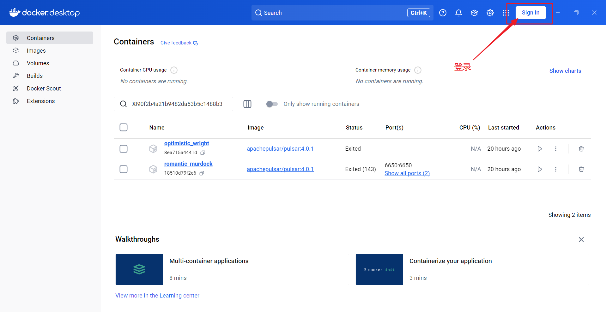
Task: Open Settings gear icon
Action: (490, 13)
